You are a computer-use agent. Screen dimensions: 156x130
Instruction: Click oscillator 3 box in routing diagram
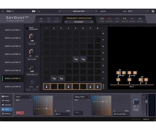(124, 73)
